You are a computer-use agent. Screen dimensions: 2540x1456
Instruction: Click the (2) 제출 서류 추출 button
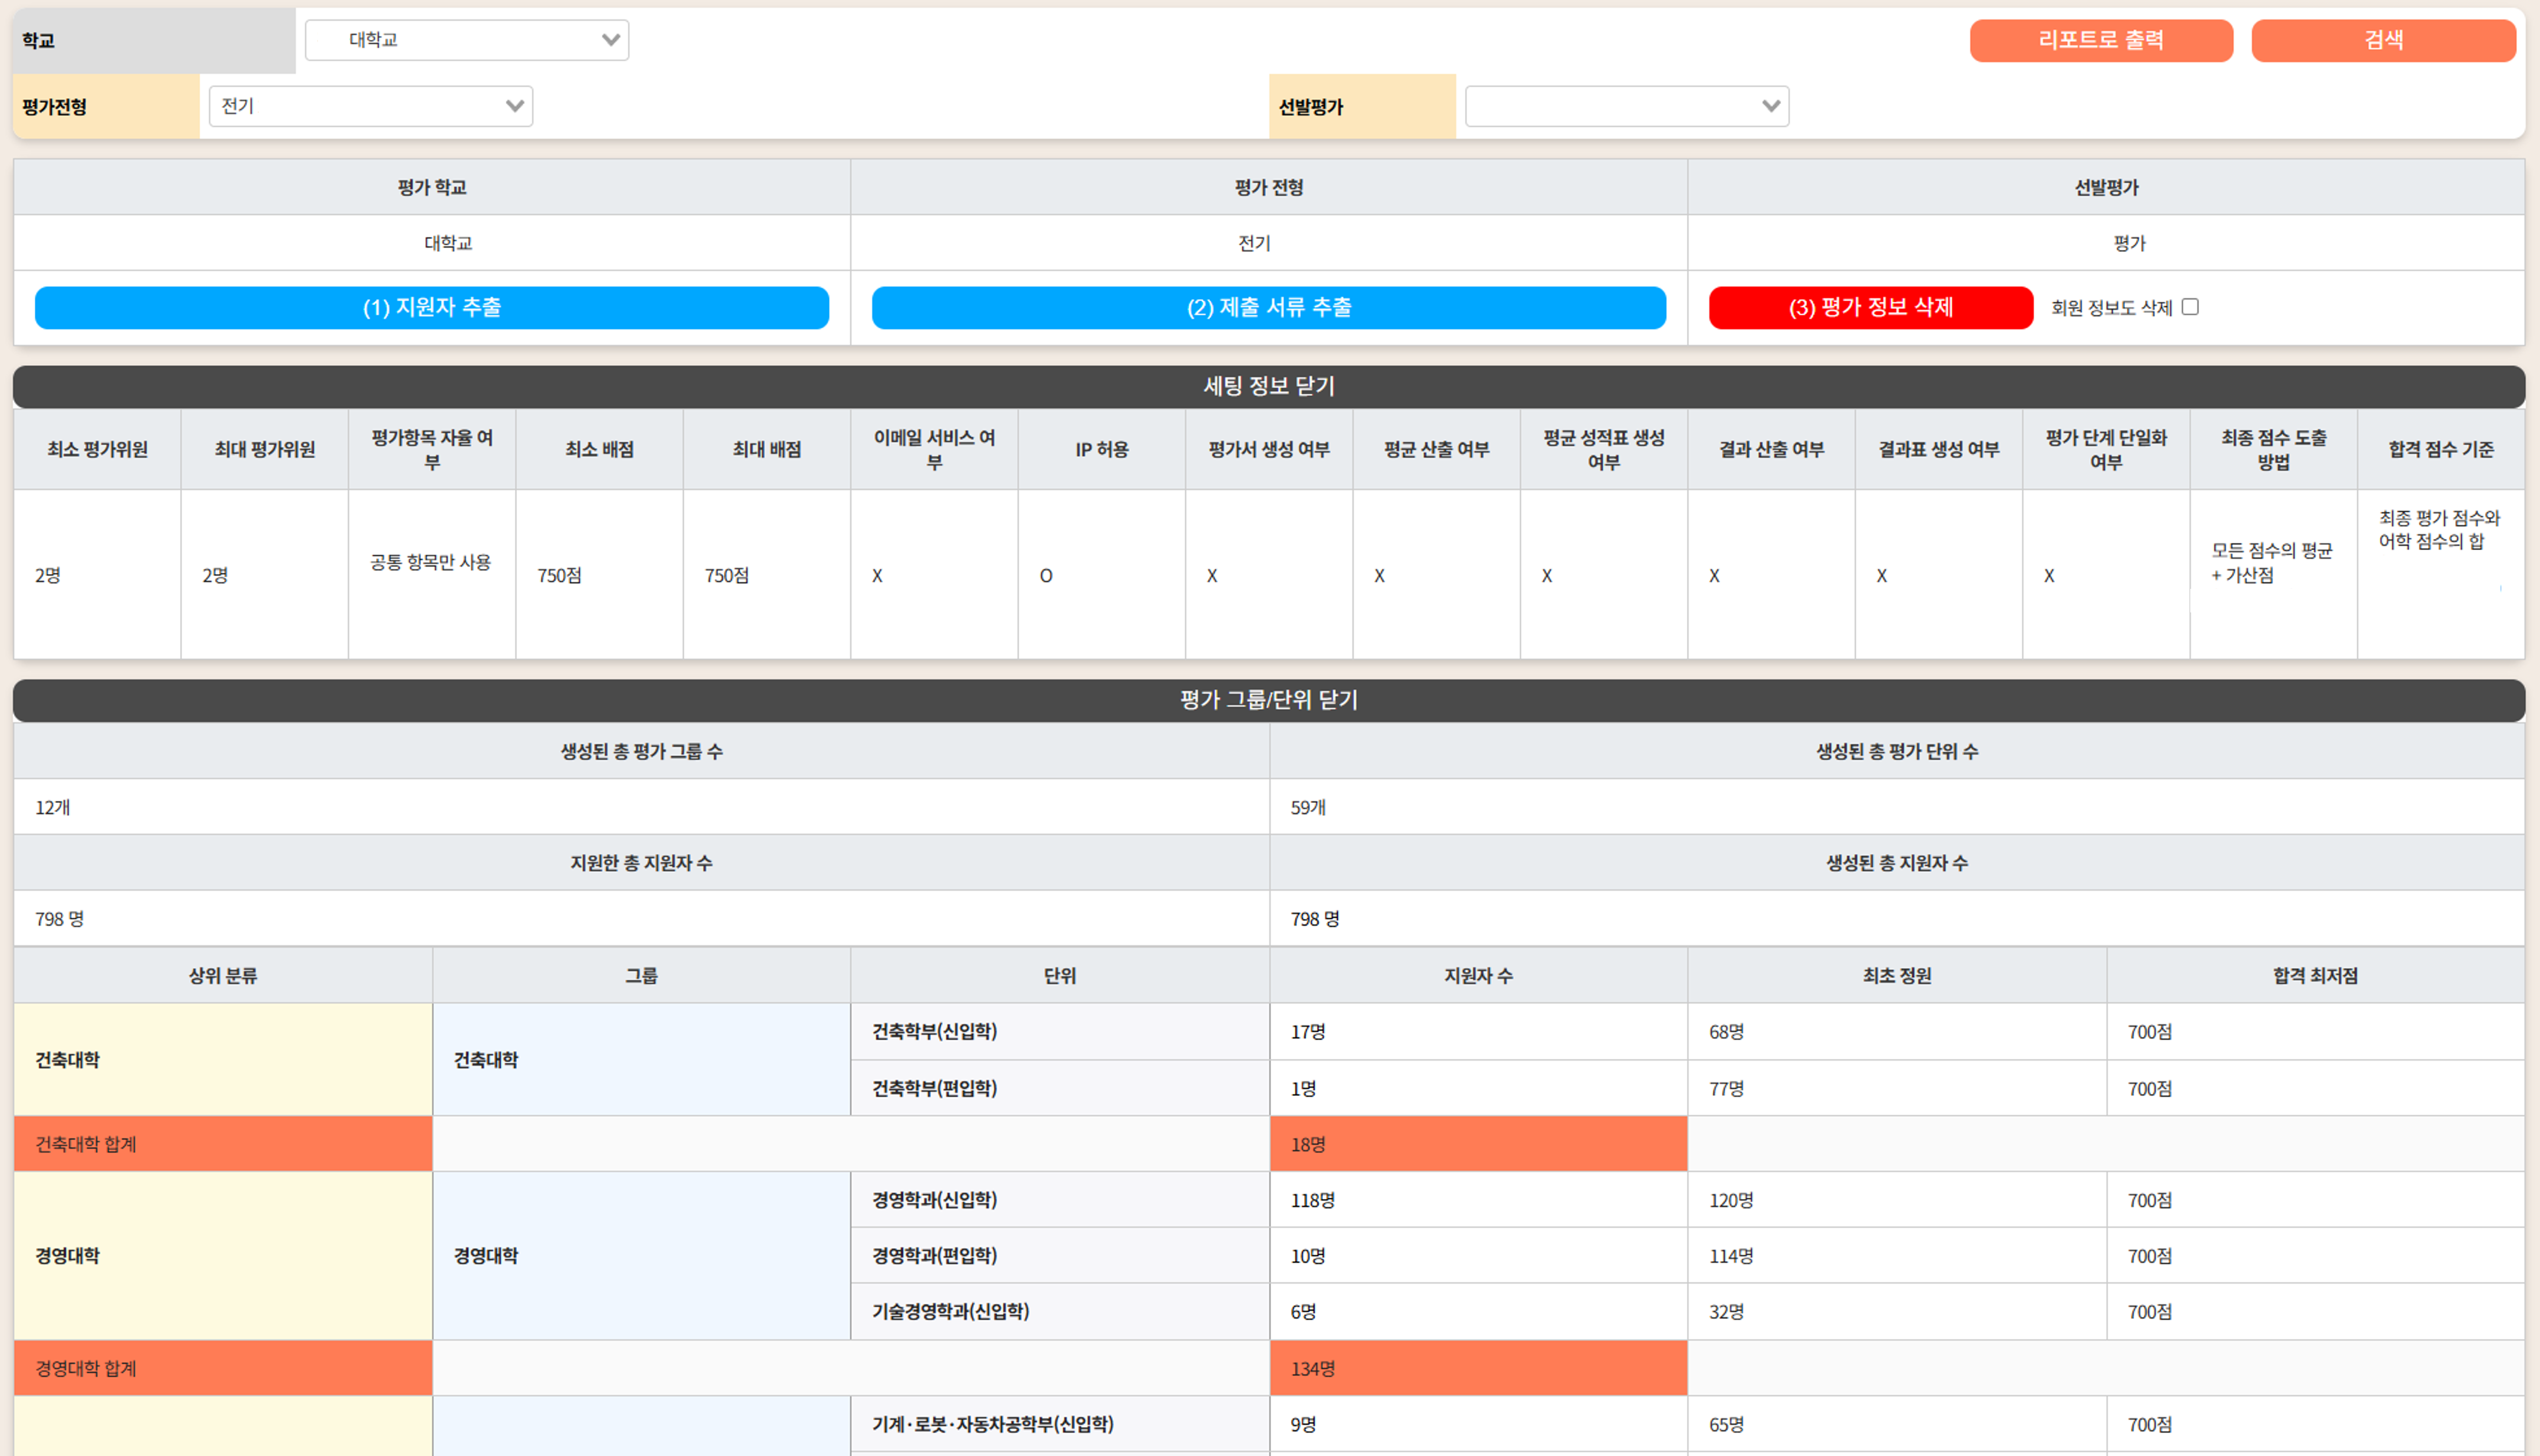coord(1268,308)
